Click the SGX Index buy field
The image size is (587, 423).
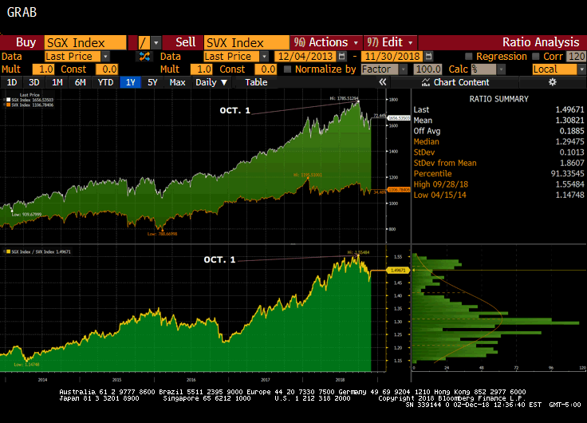tap(85, 43)
